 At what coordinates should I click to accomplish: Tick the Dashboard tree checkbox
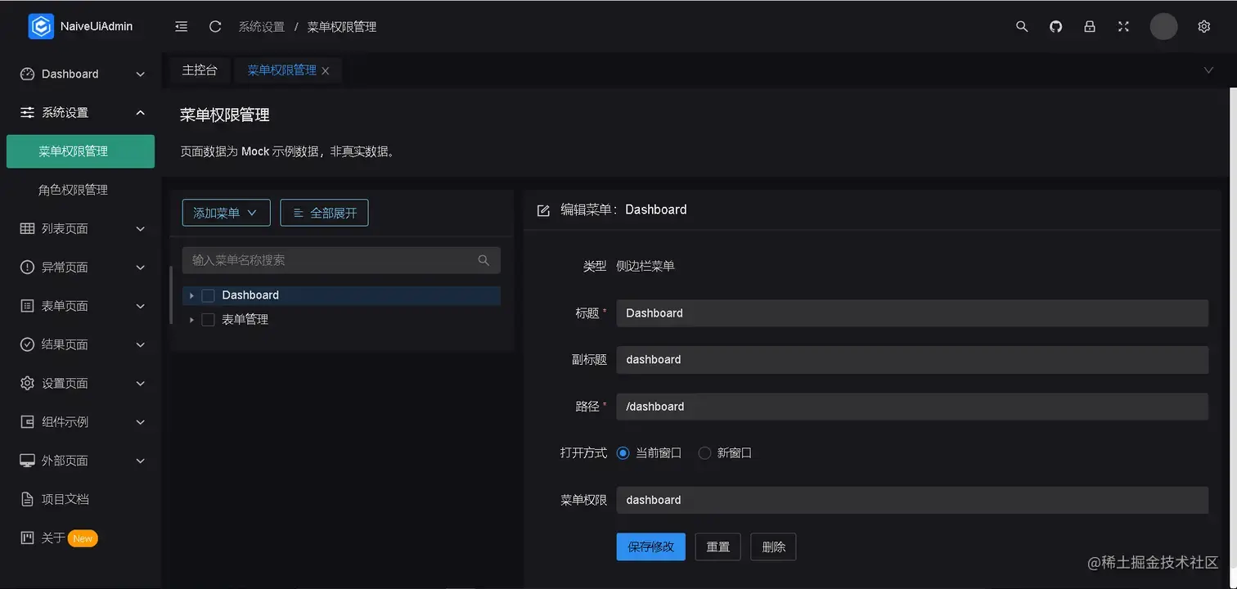(x=208, y=295)
